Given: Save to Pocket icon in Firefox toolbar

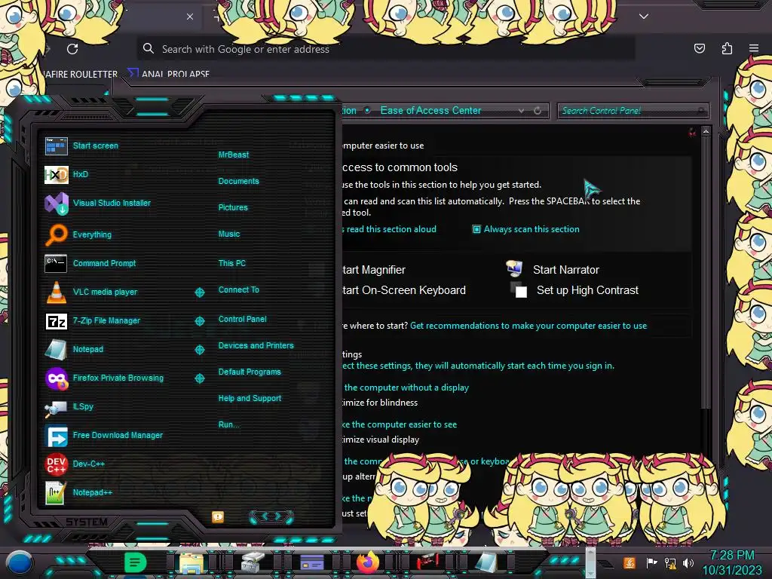Looking at the screenshot, I should pos(699,48).
